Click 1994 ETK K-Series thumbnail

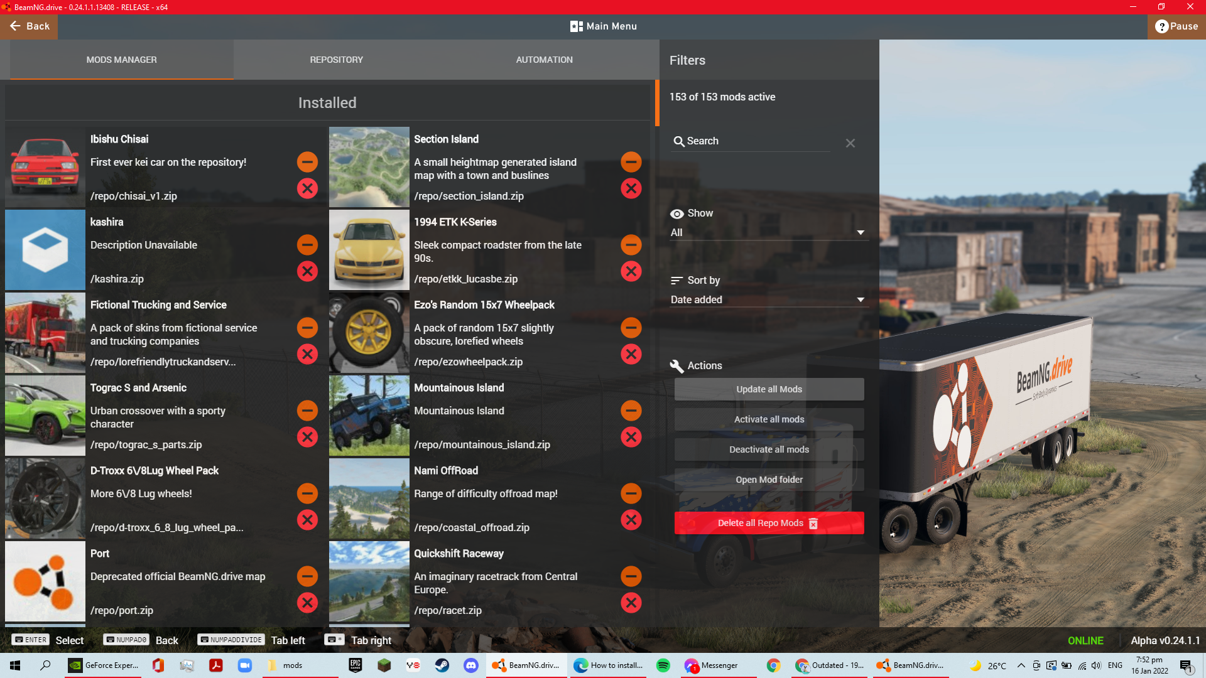pos(369,250)
